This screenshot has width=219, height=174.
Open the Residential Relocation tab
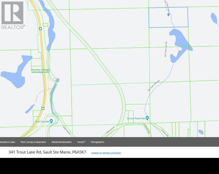tap(62, 142)
